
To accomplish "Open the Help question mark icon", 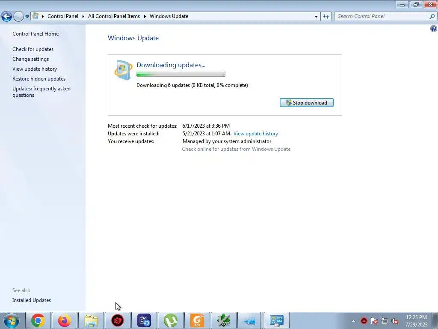I will 434,29.
